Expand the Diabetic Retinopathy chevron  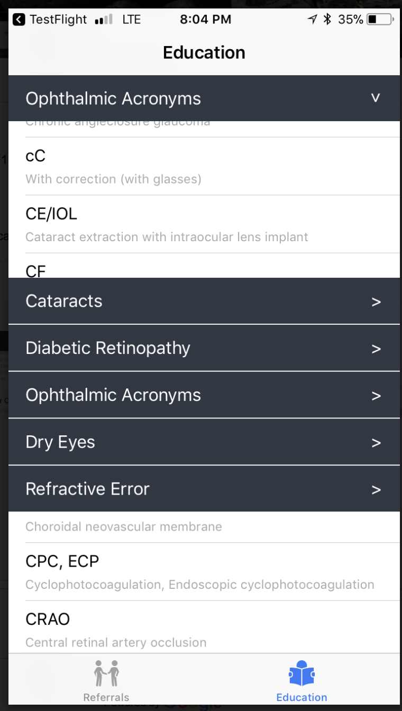tap(376, 349)
